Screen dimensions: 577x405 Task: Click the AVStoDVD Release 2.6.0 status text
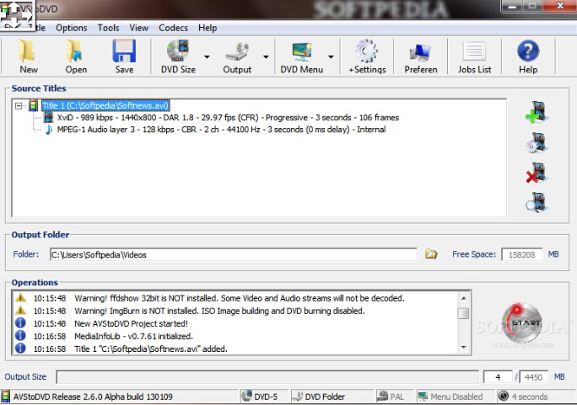pos(93,397)
